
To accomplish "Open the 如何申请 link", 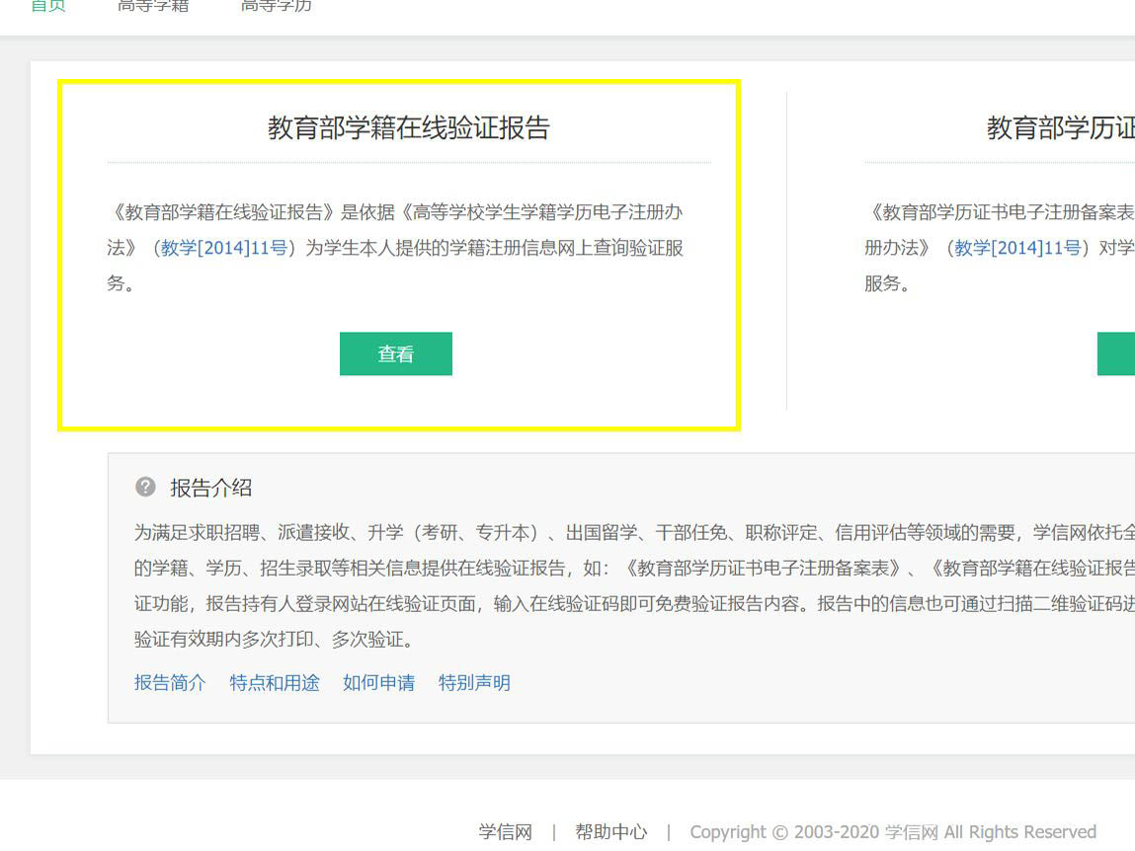I will coord(378,682).
